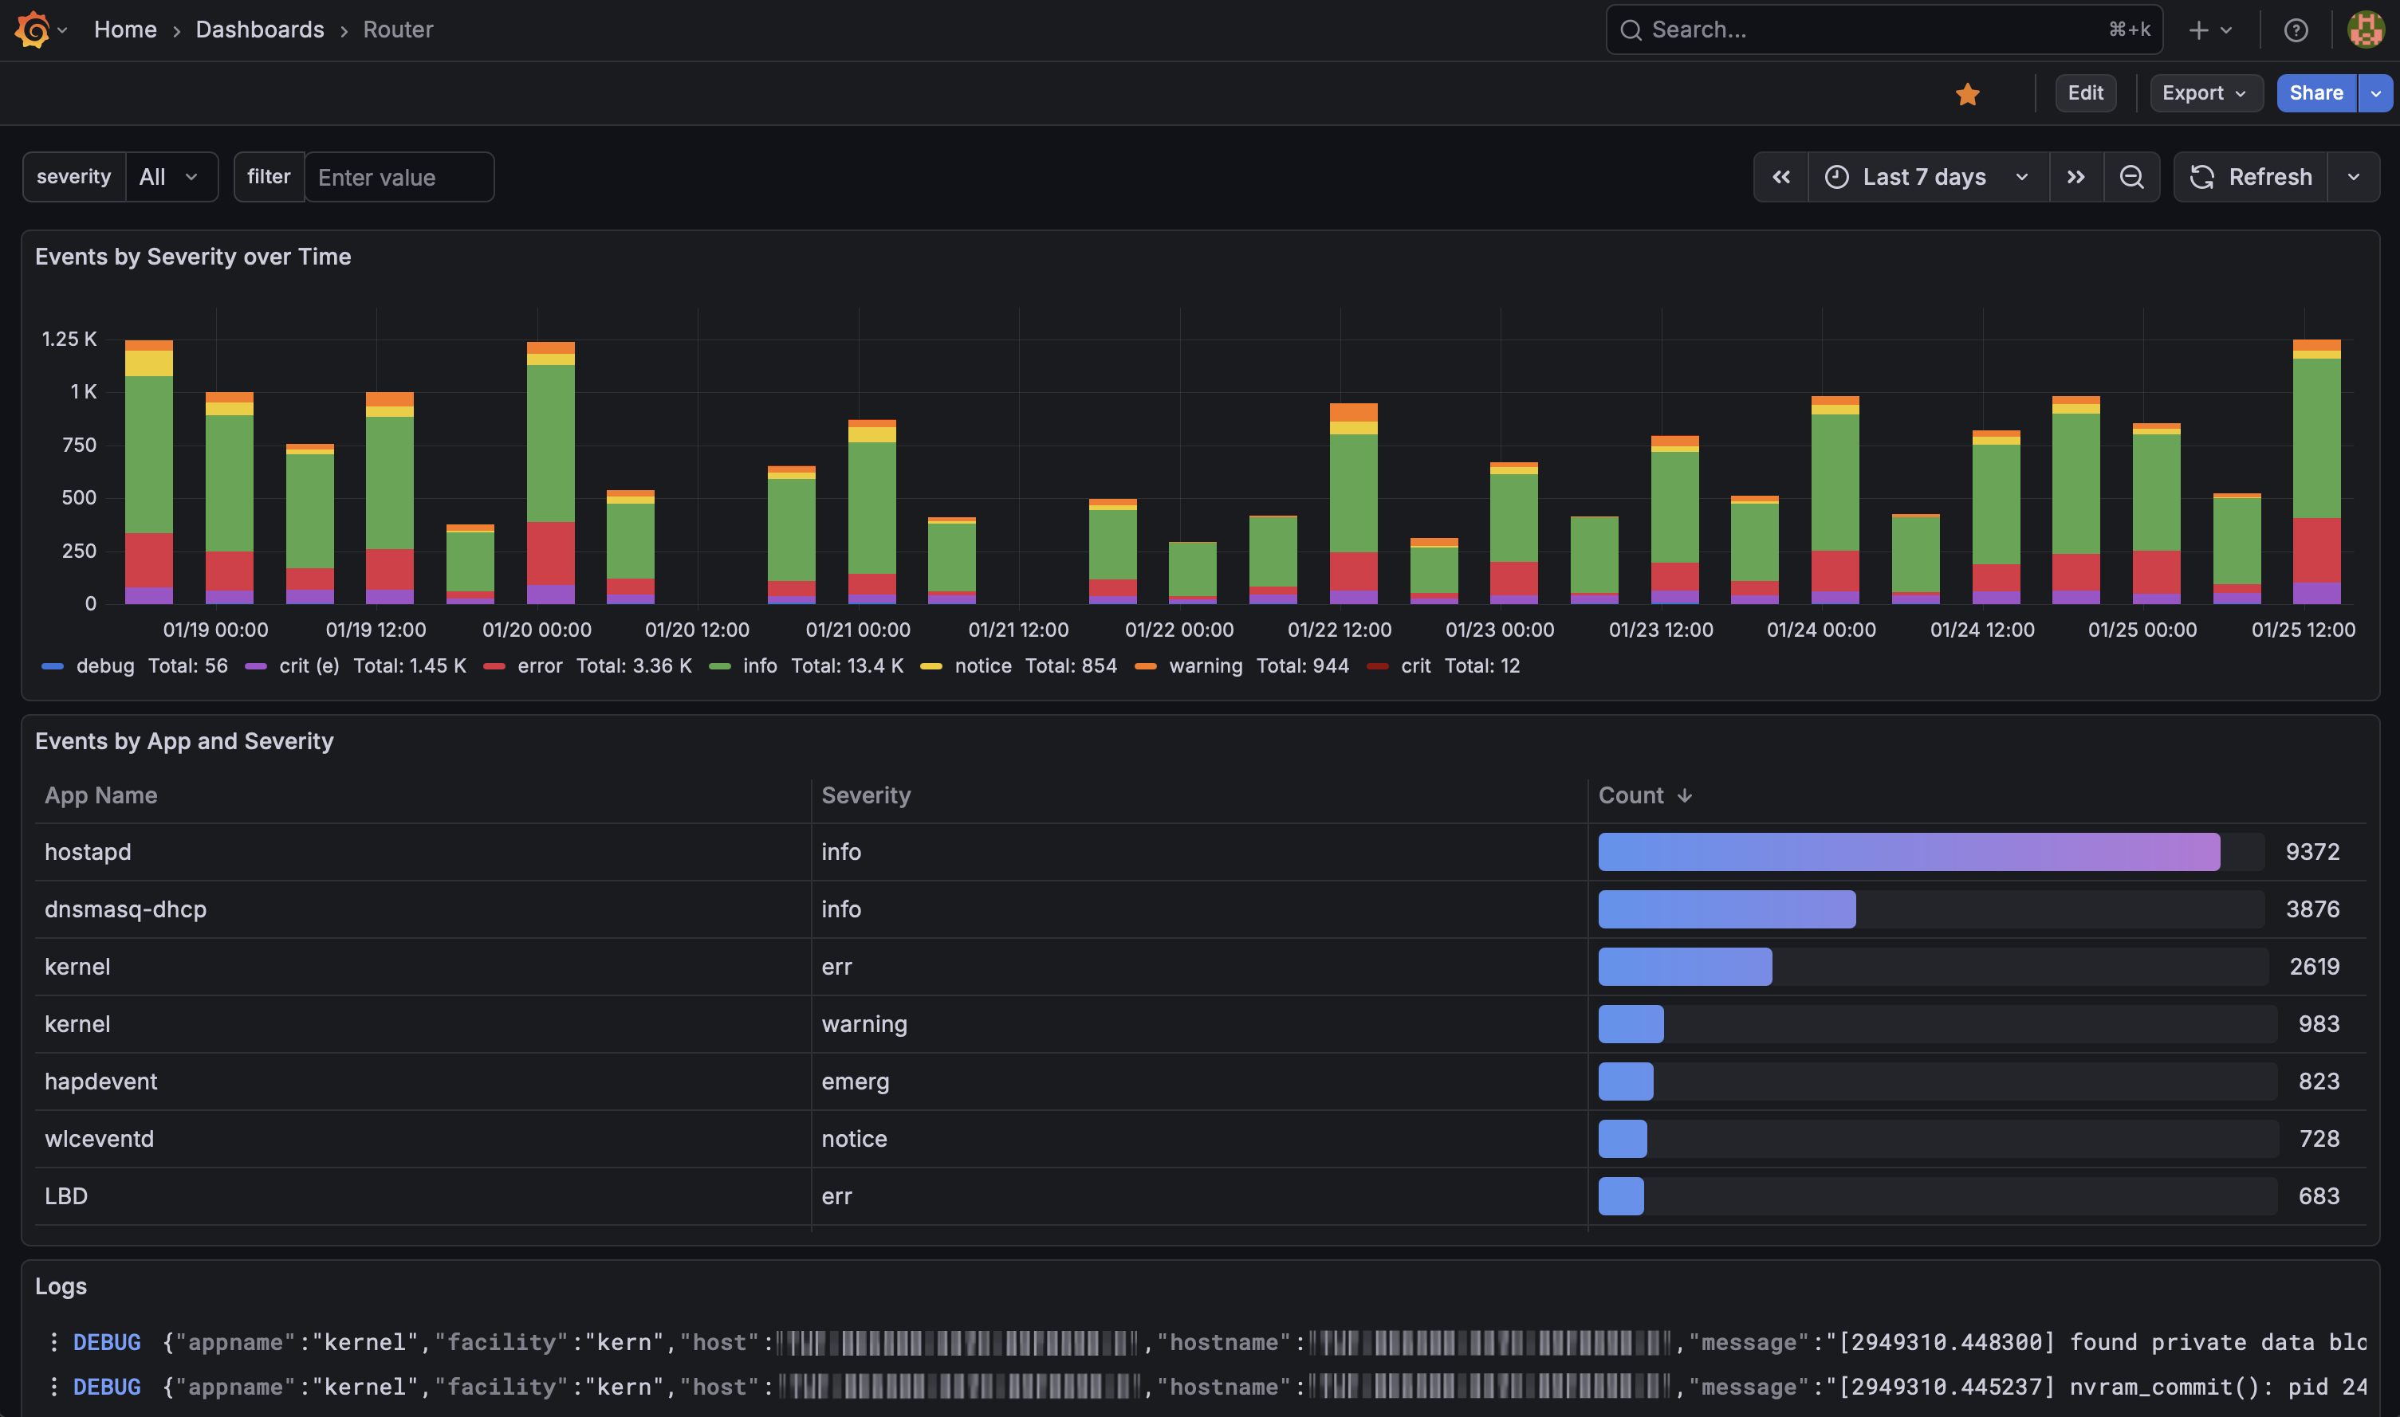Image resolution: width=2400 pixels, height=1417 pixels.
Task: Go to Dashboards breadcrumb
Action: pos(260,29)
